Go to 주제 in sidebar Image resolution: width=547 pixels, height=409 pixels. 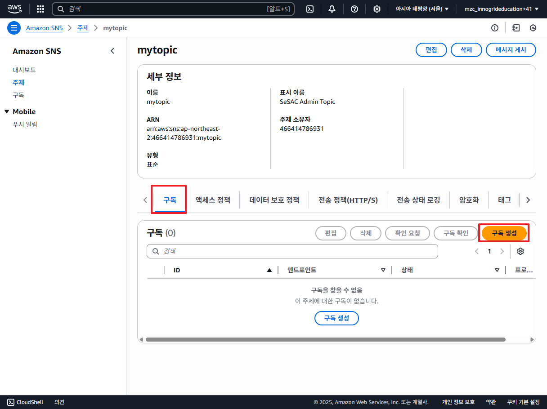coord(18,82)
